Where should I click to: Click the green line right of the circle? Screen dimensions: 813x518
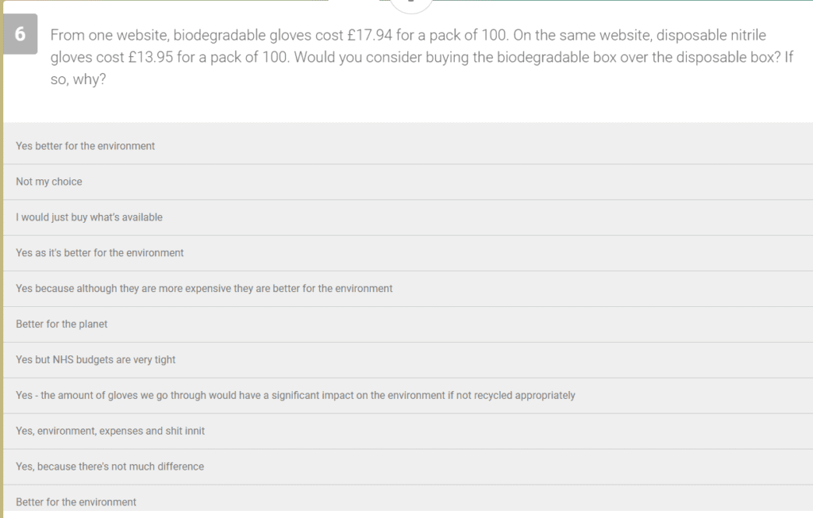coord(622,1)
